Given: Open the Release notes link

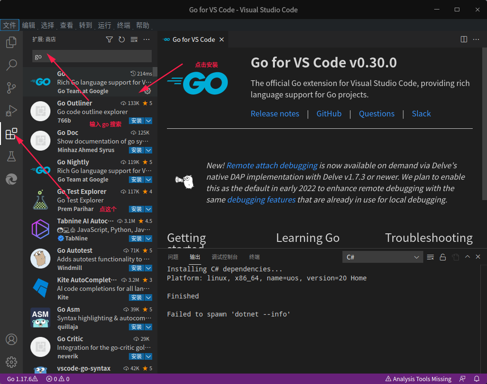Looking at the screenshot, I should pos(275,114).
